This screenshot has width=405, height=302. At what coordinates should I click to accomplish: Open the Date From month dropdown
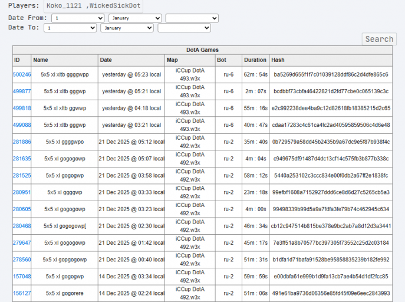tap(135, 18)
